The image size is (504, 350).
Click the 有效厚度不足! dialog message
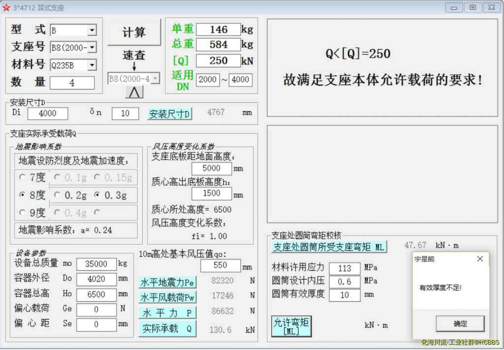coord(441,288)
